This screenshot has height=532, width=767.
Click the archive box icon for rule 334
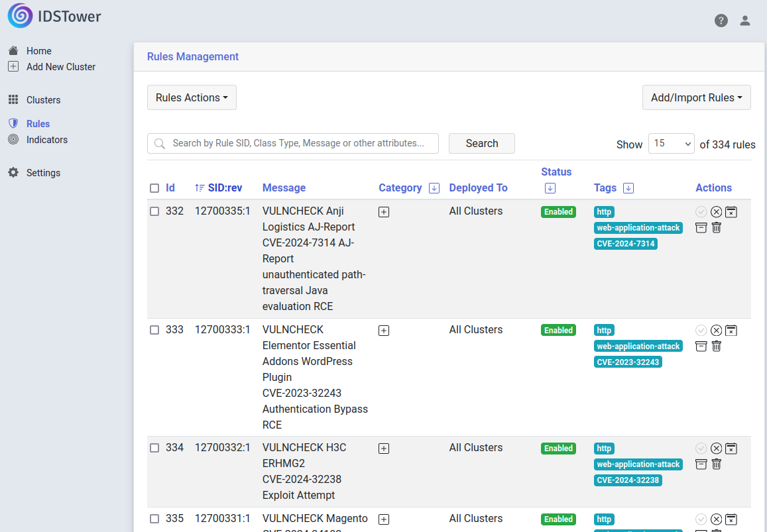tap(701, 464)
